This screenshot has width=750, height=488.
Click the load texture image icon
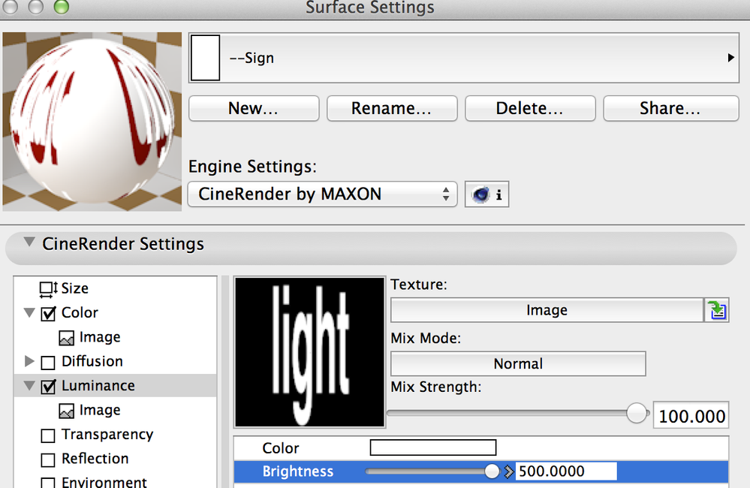716,310
